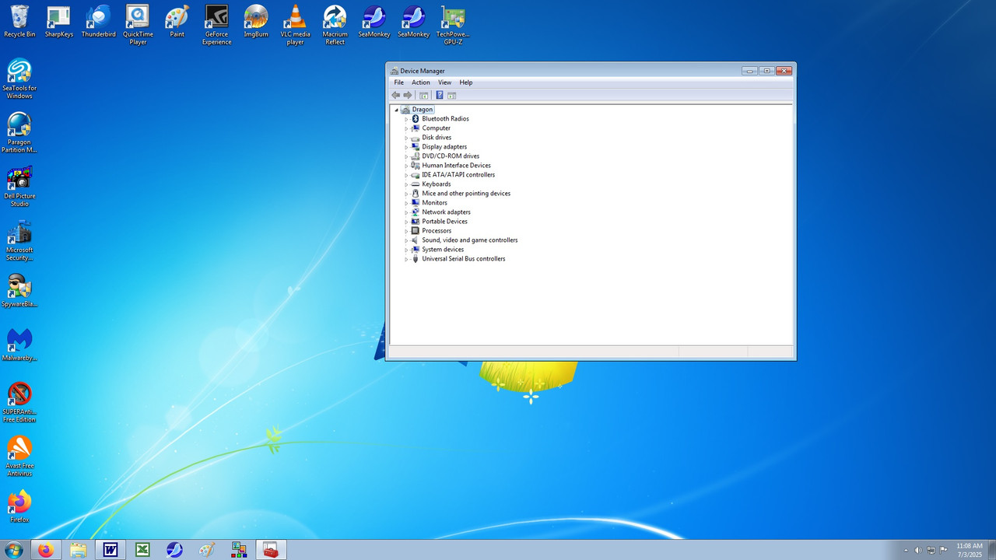Viewport: 996px width, 560px height.
Task: Click the network status tray icon
Action: pyautogui.click(x=931, y=551)
